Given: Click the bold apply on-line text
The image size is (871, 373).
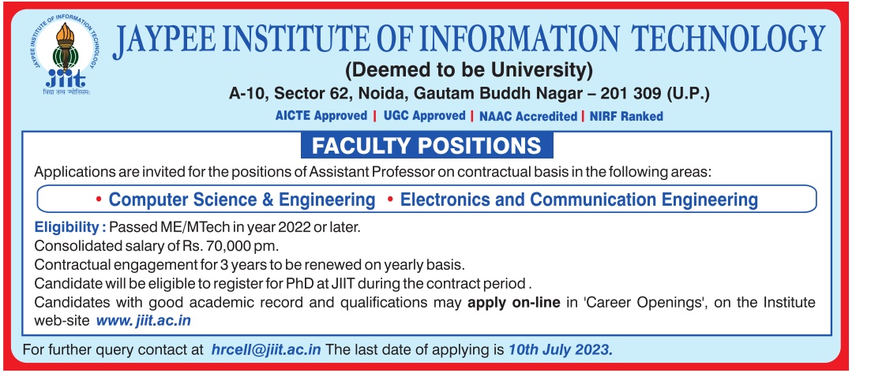Looking at the screenshot, I should tap(514, 303).
